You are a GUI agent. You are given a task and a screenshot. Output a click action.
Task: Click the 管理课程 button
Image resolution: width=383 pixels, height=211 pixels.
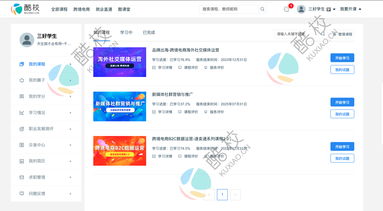343,34
